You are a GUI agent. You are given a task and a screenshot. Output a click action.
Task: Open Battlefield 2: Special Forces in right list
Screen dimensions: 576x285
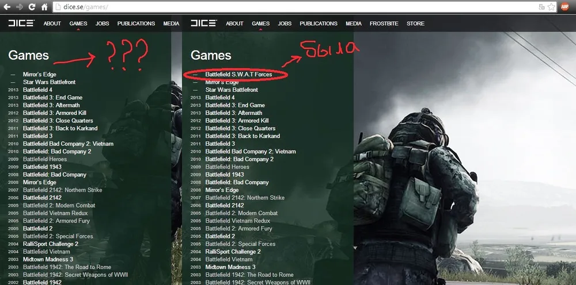240,244
